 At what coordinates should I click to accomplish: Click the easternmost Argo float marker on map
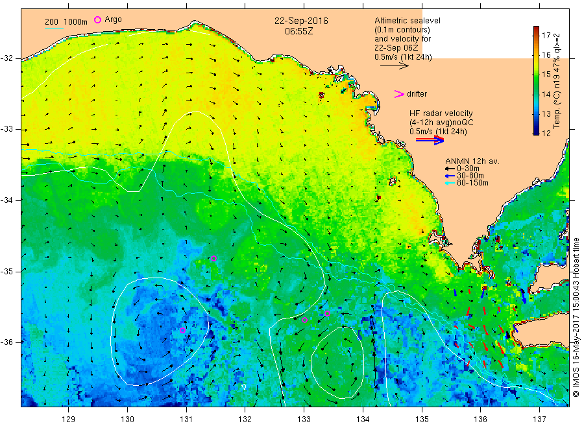(x=328, y=314)
